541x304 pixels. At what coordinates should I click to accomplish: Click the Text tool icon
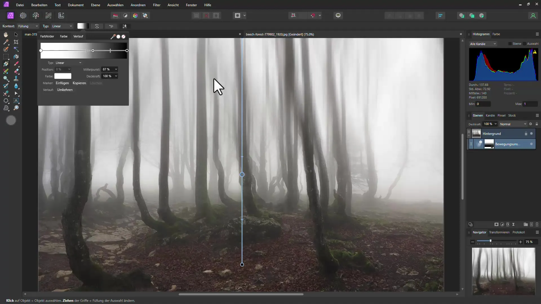16,100
